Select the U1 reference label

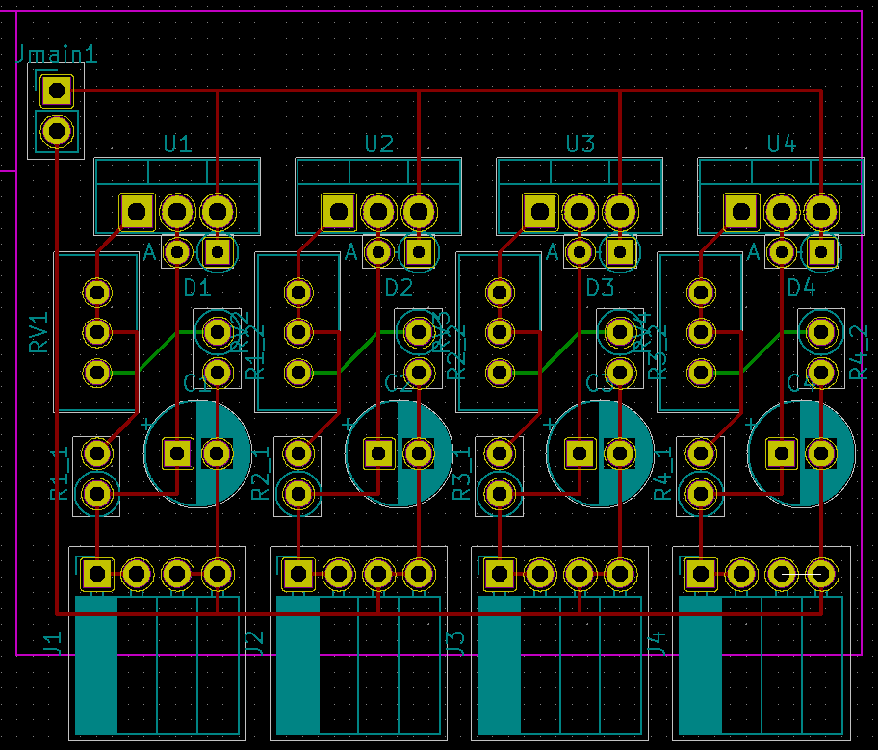[x=177, y=144]
